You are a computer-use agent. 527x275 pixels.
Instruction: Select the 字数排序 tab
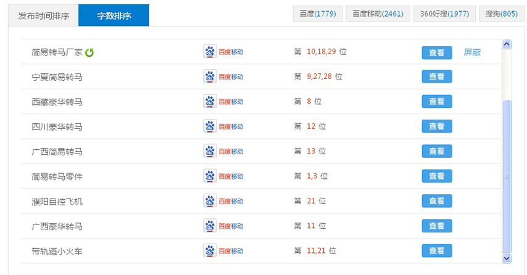(x=114, y=15)
